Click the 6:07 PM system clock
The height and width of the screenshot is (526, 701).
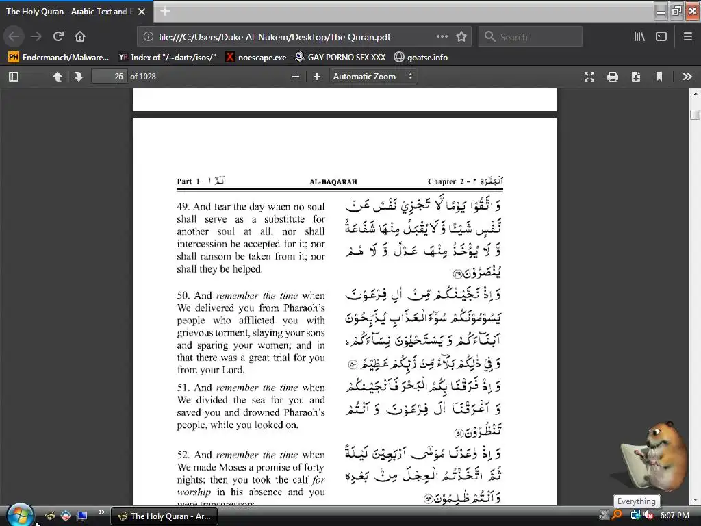pyautogui.click(x=674, y=515)
